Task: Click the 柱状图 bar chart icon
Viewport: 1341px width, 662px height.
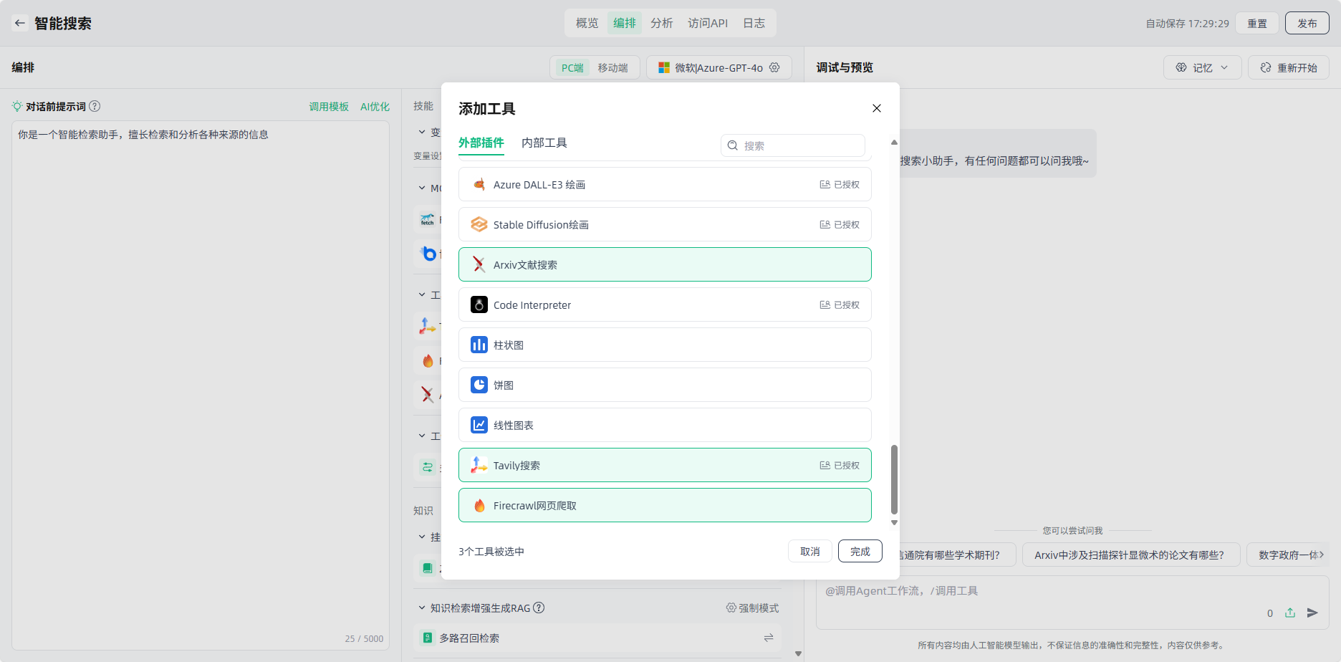Action: click(479, 345)
